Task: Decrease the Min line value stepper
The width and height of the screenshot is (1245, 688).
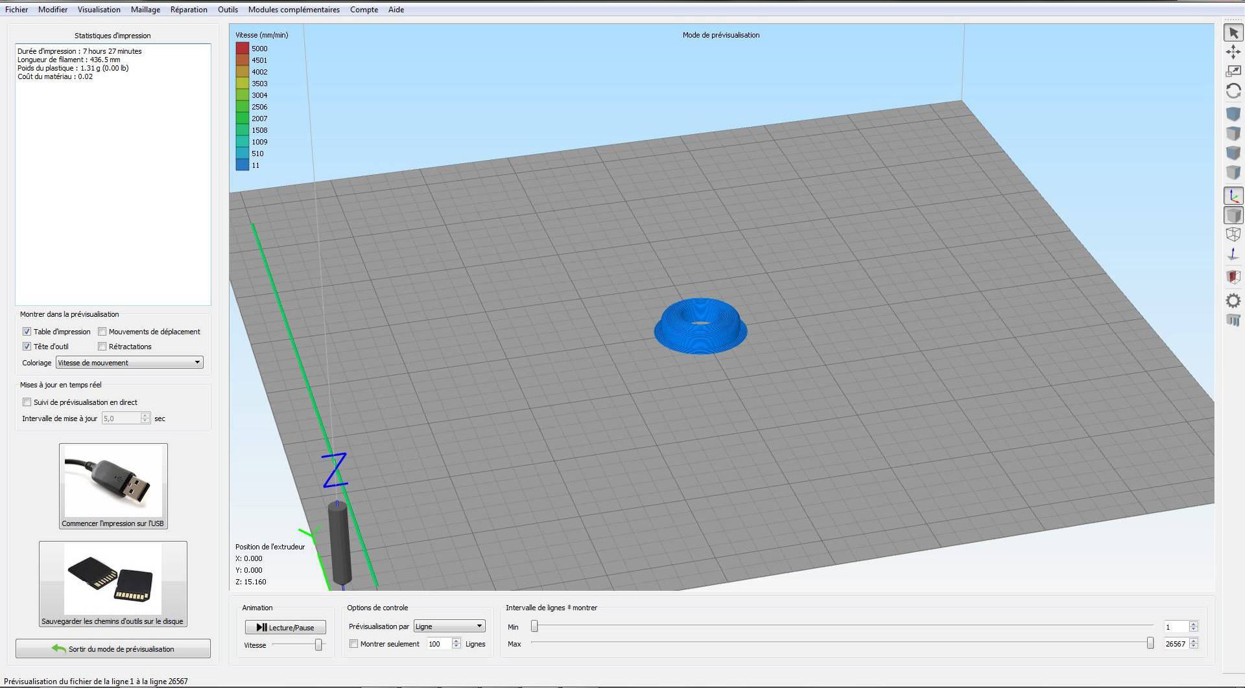Action: [x=1194, y=630]
